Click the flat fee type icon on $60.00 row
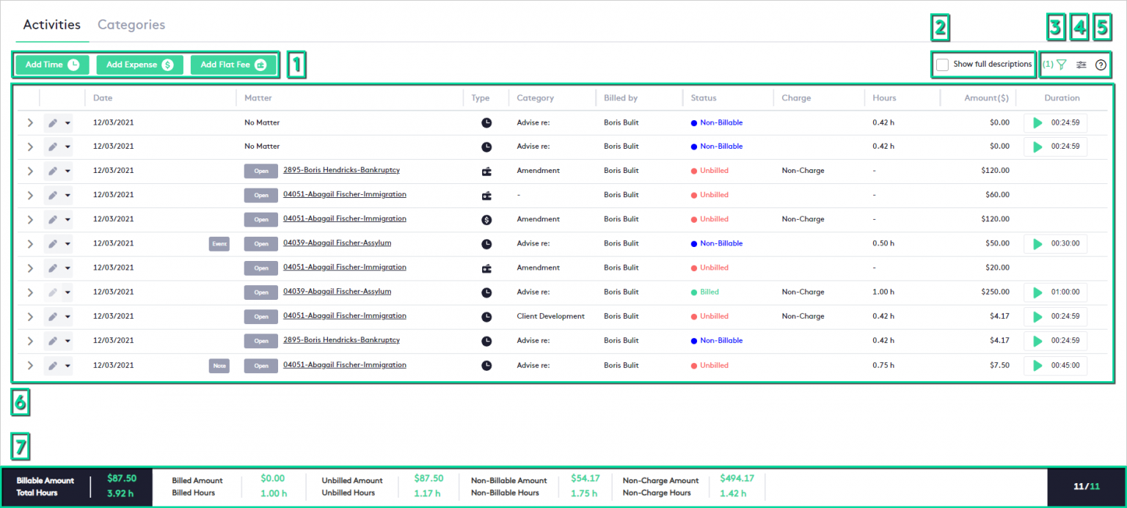The height and width of the screenshot is (508, 1127). tap(486, 195)
